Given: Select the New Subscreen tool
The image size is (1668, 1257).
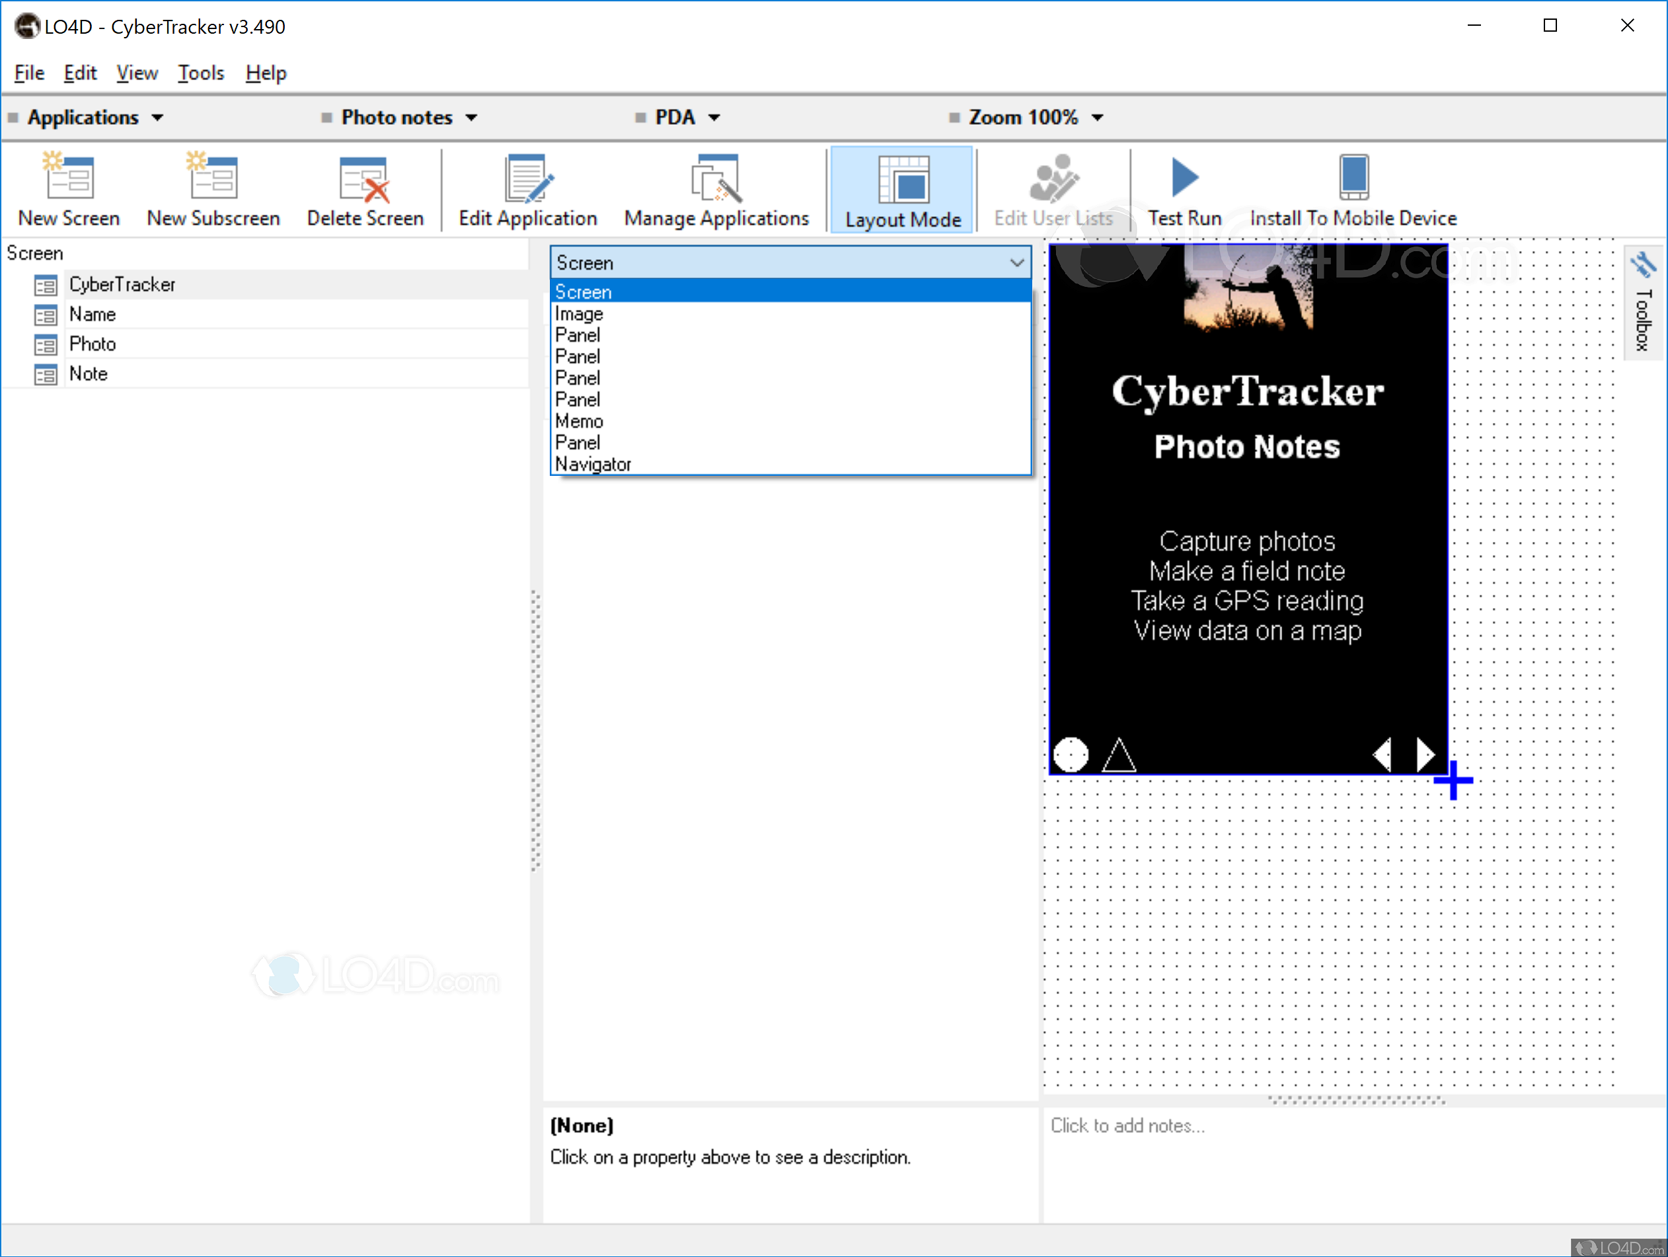Looking at the screenshot, I should [x=213, y=188].
